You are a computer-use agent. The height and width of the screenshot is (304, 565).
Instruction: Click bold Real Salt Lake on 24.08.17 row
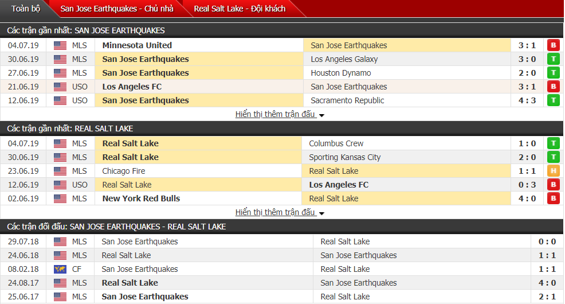[130, 283]
